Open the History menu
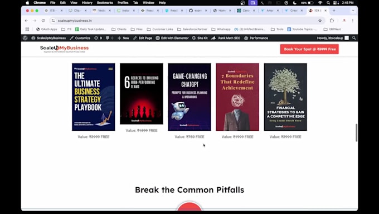This screenshot has height=214, width=379. pyautogui.click(x=87, y=3)
